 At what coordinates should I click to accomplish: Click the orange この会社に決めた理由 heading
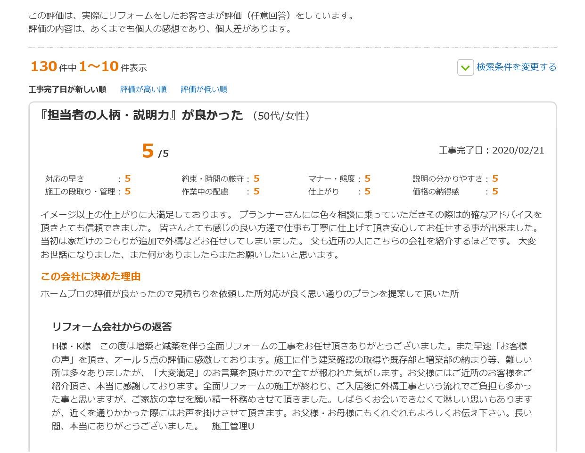91,276
